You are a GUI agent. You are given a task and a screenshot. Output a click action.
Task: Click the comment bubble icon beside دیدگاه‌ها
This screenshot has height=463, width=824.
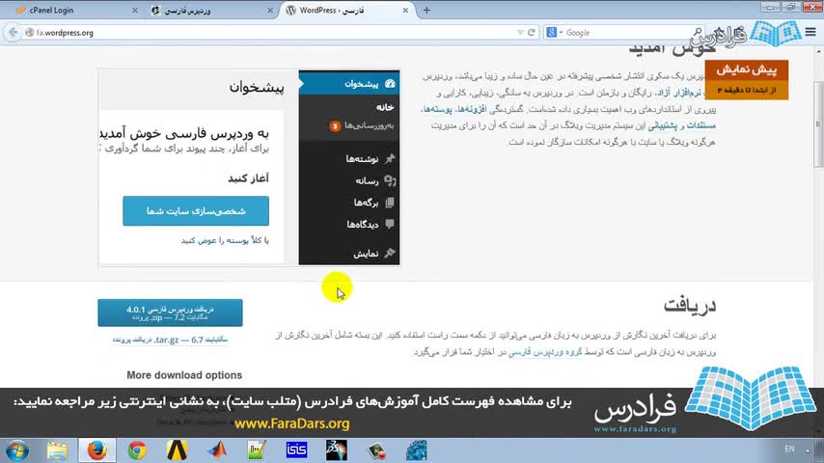[390, 224]
